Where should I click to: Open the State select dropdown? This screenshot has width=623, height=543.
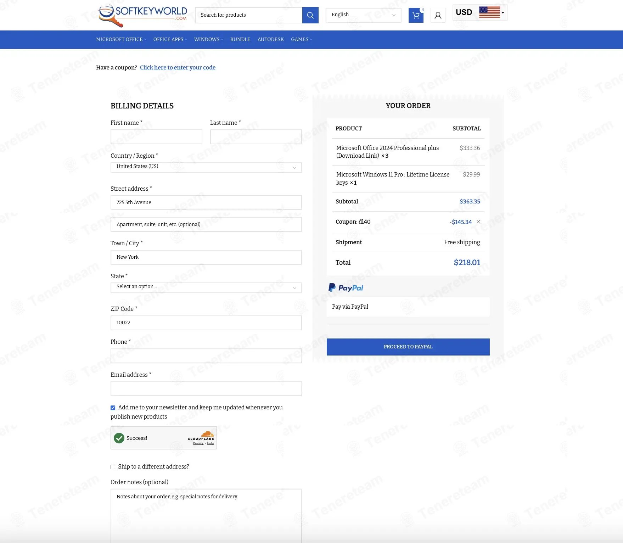click(206, 287)
